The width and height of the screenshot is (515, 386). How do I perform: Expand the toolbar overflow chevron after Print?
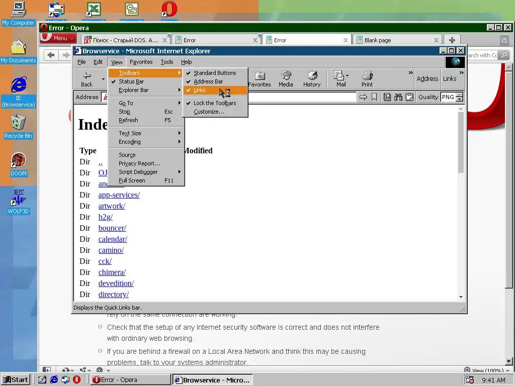tap(410, 73)
